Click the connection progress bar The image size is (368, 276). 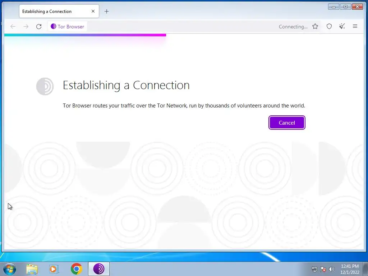tap(85, 35)
